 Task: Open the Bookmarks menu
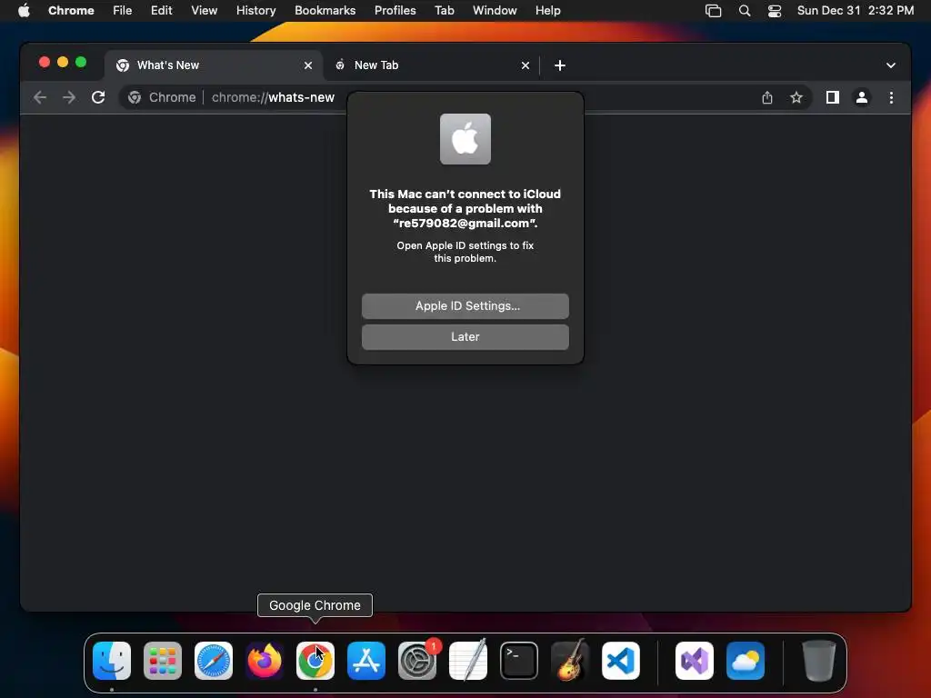pyautogui.click(x=325, y=11)
